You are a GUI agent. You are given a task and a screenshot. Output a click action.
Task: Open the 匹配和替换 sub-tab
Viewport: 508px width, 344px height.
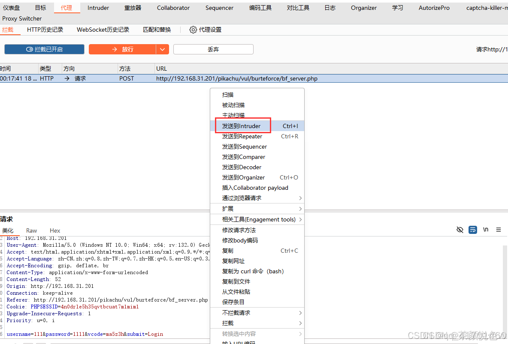pos(157,30)
